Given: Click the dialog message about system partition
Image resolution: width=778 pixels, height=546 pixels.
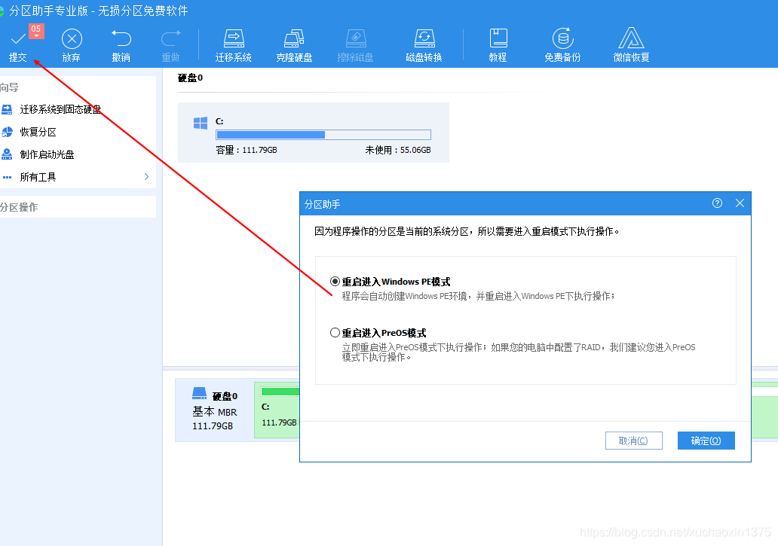Looking at the screenshot, I should pyautogui.click(x=467, y=231).
